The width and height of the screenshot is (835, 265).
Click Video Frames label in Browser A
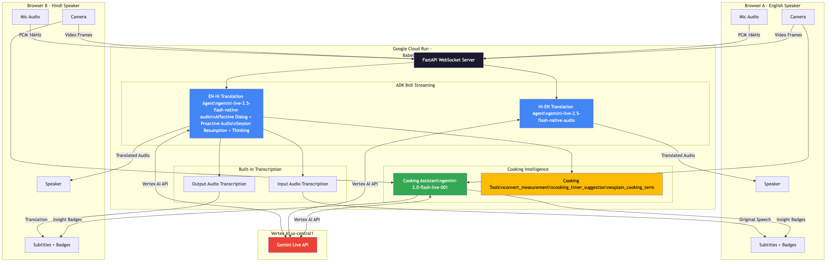788,35
